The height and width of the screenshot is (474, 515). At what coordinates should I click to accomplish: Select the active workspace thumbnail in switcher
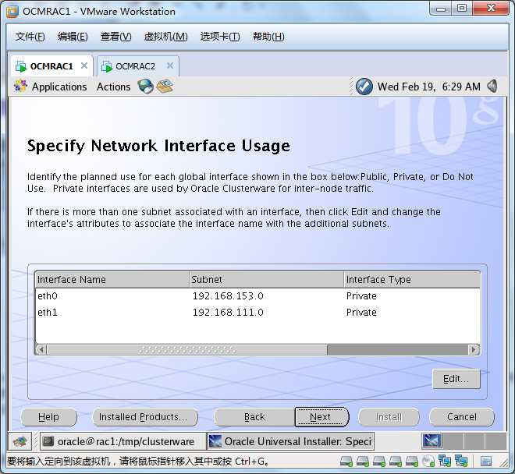[432, 440]
